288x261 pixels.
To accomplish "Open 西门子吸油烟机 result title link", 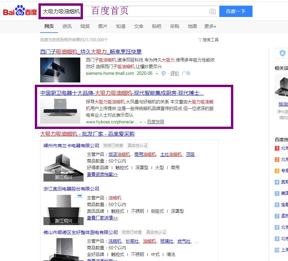I will click(x=91, y=52).
